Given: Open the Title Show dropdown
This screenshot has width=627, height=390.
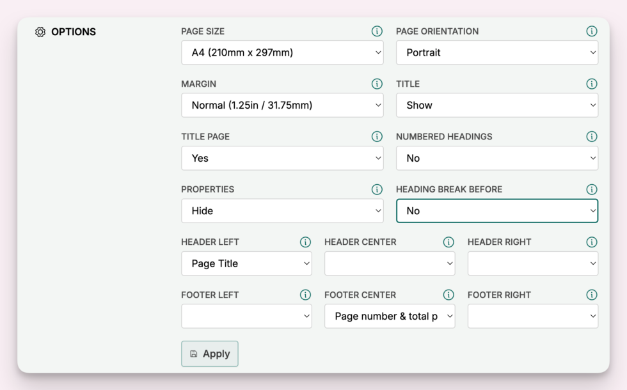Looking at the screenshot, I should tap(497, 105).
